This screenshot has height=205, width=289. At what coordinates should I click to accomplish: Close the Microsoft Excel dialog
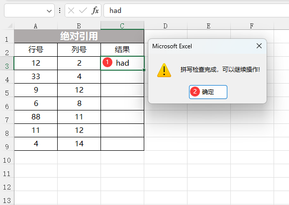pyautogui.click(x=259, y=46)
